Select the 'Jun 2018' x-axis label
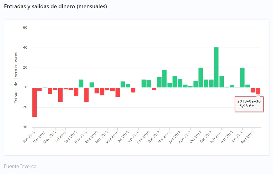Image resolution: width=273 pixels, height=174 pixels. [237, 136]
